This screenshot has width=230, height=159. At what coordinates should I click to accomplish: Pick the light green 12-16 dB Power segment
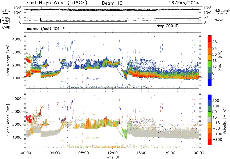pyautogui.click(x=210, y=63)
